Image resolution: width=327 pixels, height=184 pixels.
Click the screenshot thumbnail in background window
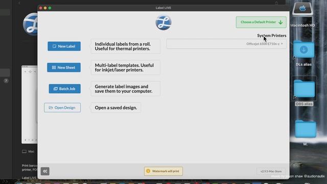click(30, 104)
